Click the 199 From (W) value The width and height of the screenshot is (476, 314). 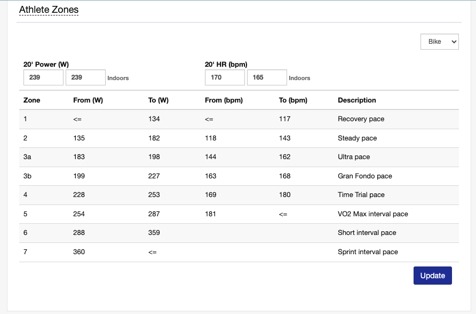tap(79, 176)
